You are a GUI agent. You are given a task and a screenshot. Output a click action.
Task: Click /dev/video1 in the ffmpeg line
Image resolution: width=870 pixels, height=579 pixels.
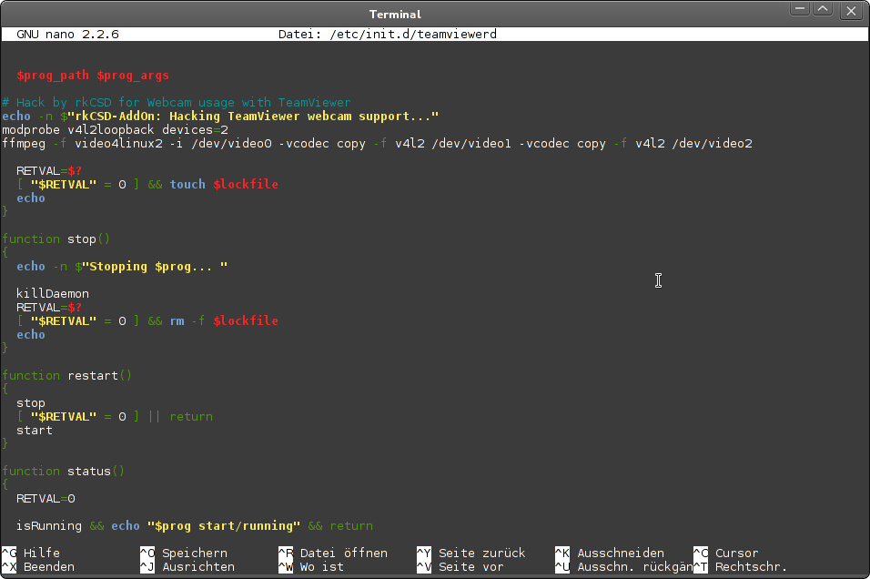coord(471,144)
